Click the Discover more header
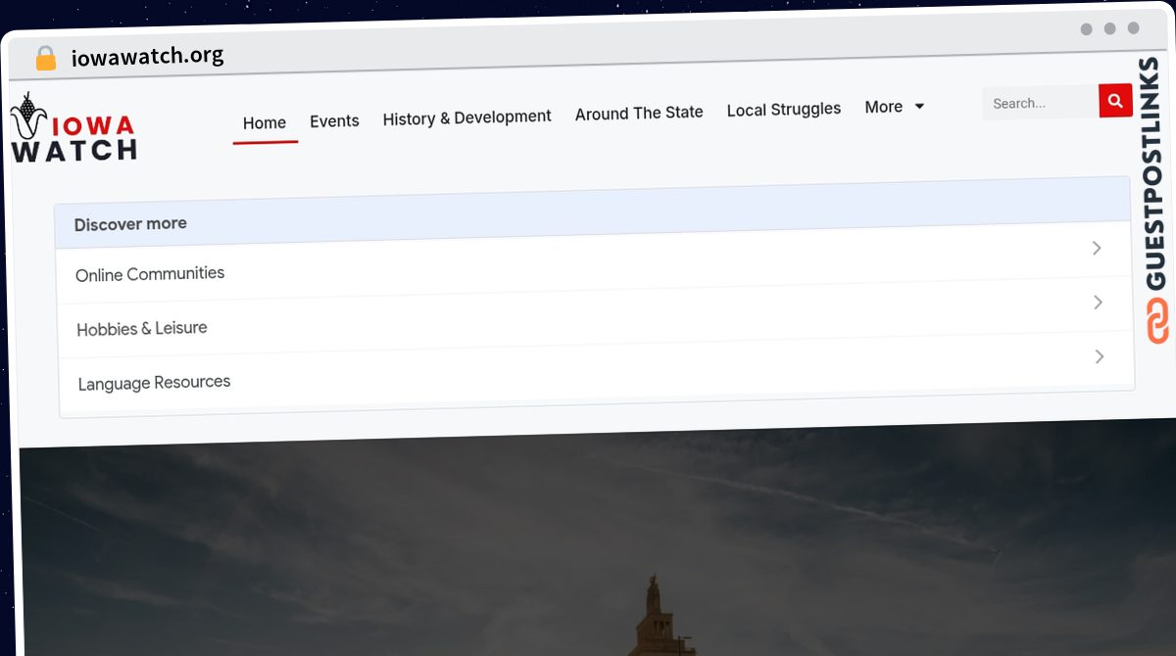Image resolution: width=1176 pixels, height=656 pixels. click(x=592, y=214)
